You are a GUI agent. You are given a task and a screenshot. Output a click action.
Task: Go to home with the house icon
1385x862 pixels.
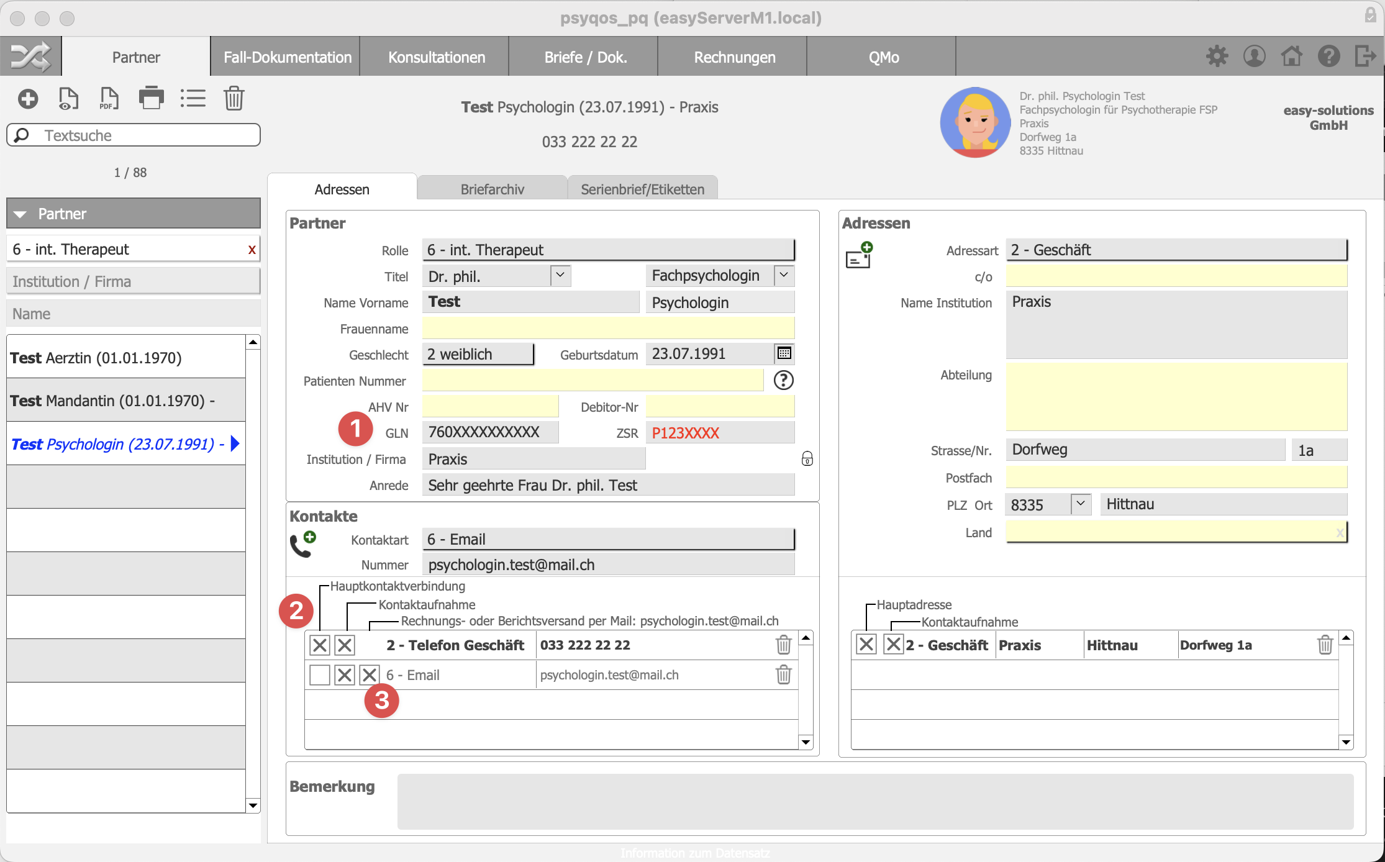(x=1292, y=56)
